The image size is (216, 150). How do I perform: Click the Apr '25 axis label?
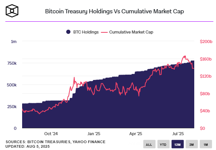coord(136,134)
